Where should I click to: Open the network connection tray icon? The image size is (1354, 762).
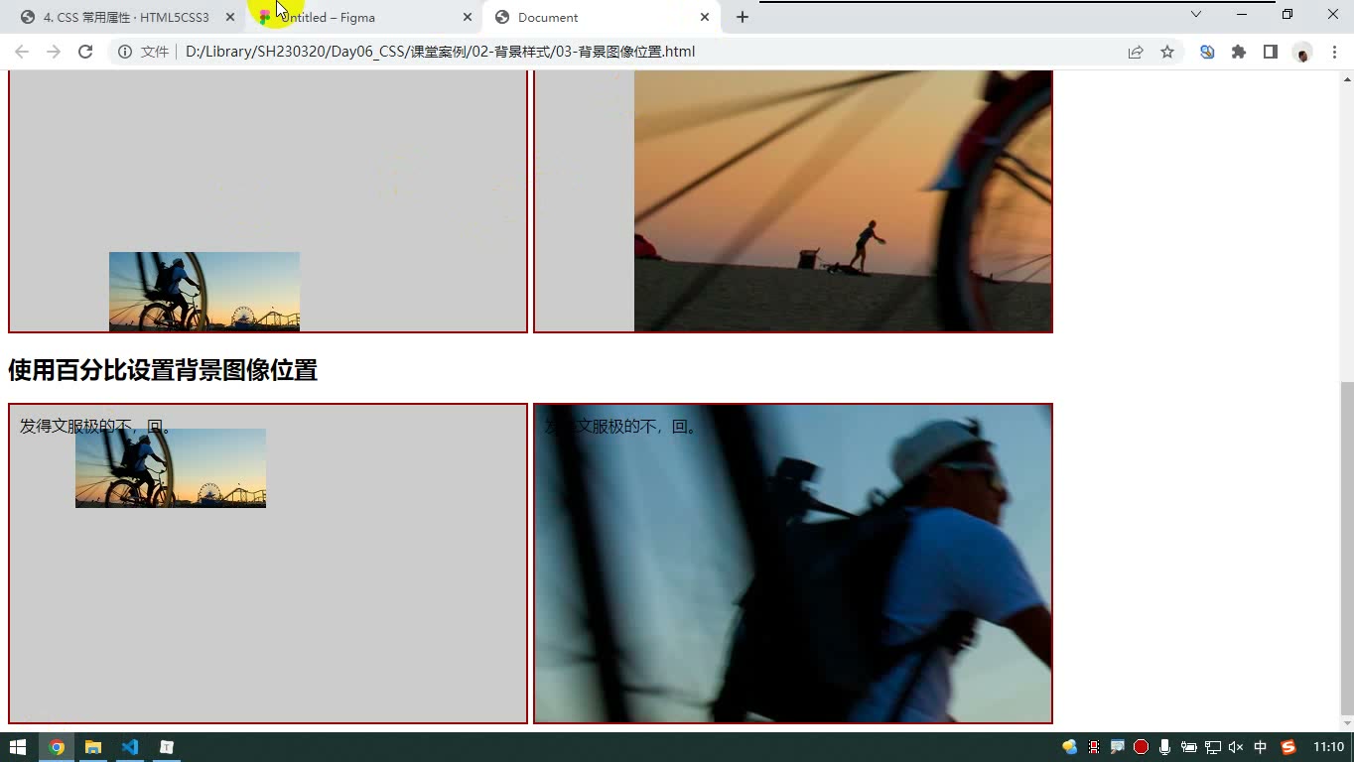point(1213,747)
